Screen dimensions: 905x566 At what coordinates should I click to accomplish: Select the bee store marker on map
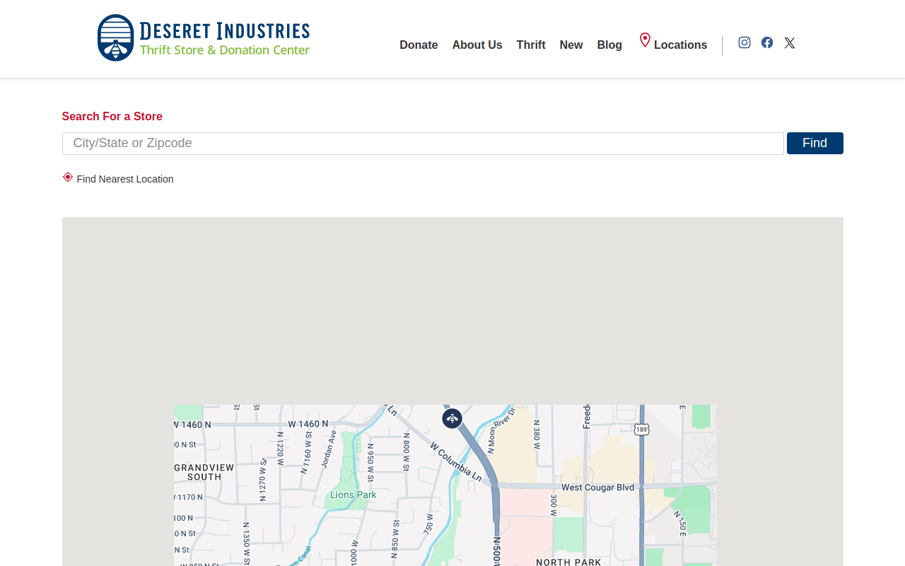point(452,418)
